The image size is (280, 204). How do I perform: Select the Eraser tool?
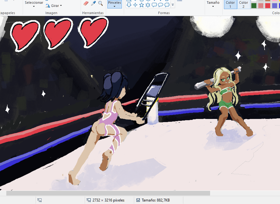pyautogui.click(x=86, y=3)
